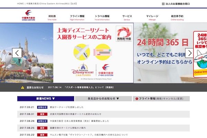
Task: Open the フライト情報 Flight information menu
Action: pyautogui.click(x=77, y=18)
